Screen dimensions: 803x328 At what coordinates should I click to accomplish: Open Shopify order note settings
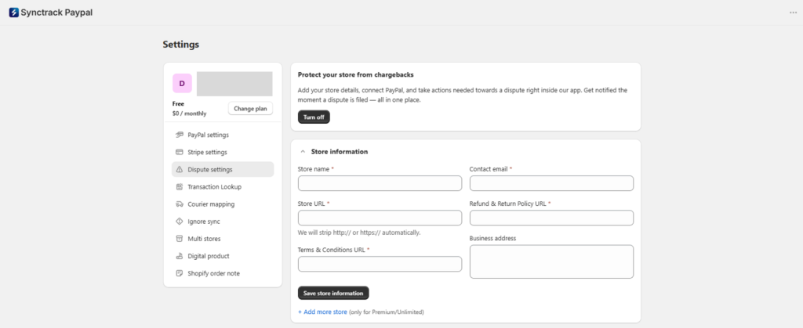223,273
